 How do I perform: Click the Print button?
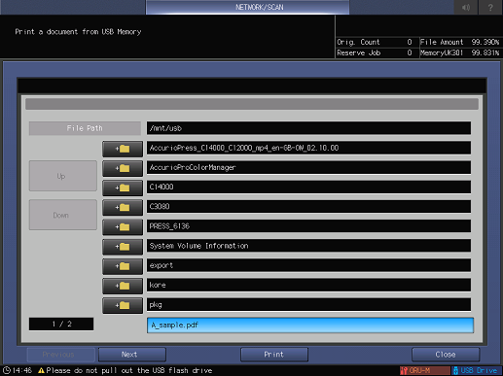(274, 355)
